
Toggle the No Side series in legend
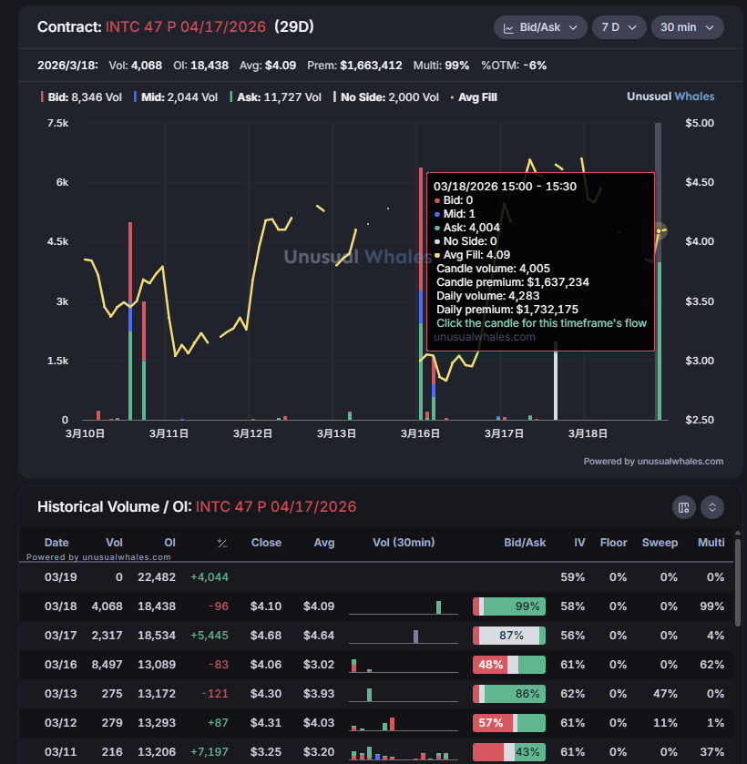(x=386, y=97)
